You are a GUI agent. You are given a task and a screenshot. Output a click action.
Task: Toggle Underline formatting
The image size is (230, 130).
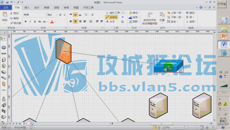tap(35, 22)
